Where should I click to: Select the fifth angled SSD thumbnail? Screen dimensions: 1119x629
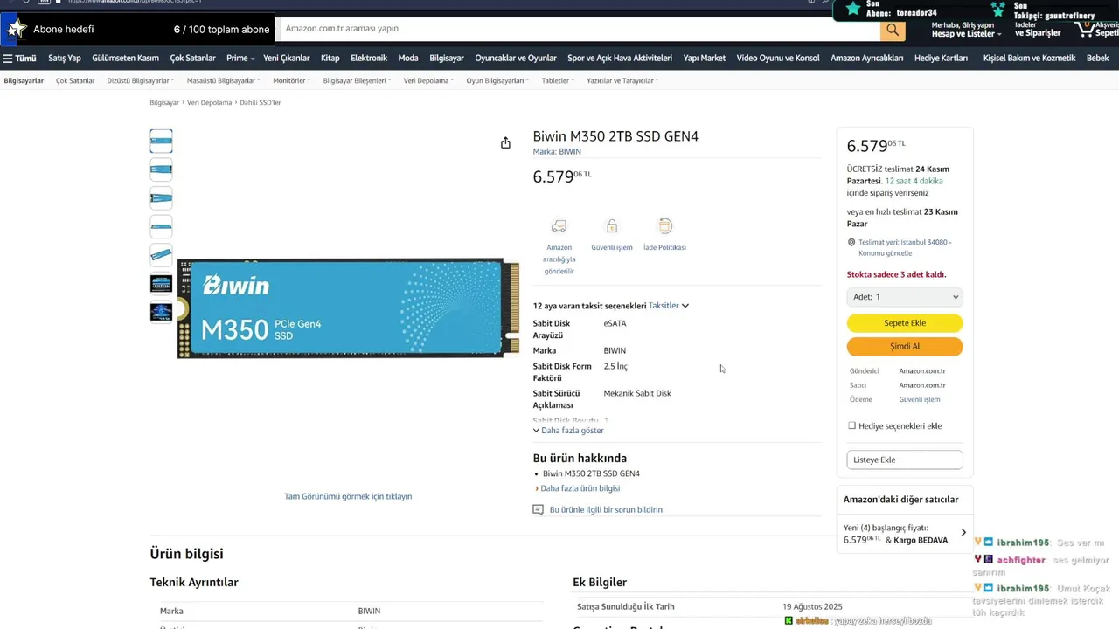[161, 255]
